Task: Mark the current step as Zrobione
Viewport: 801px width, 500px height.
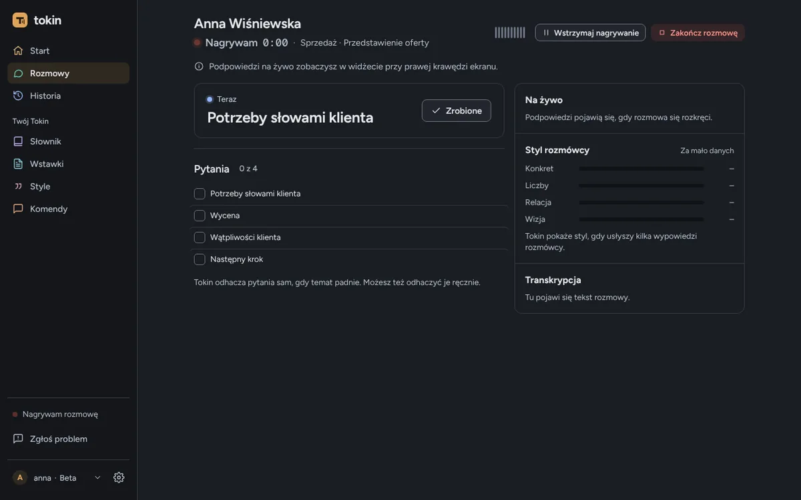Action: 457,111
